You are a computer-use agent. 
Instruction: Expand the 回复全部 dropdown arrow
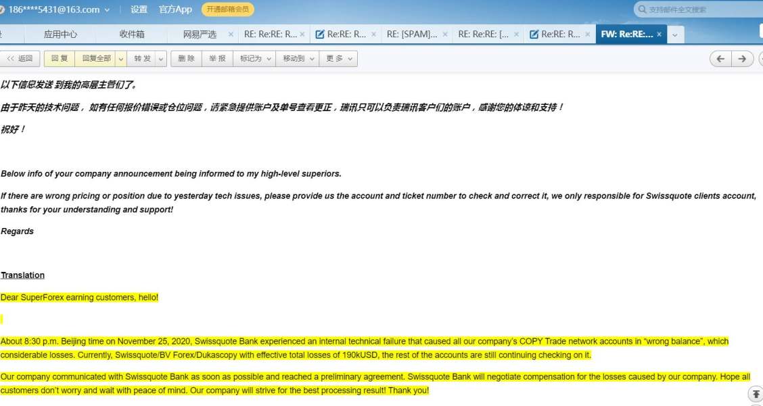tap(121, 58)
